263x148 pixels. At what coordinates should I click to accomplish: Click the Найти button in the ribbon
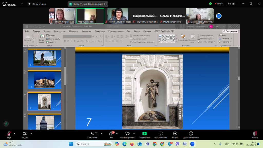(222, 35)
